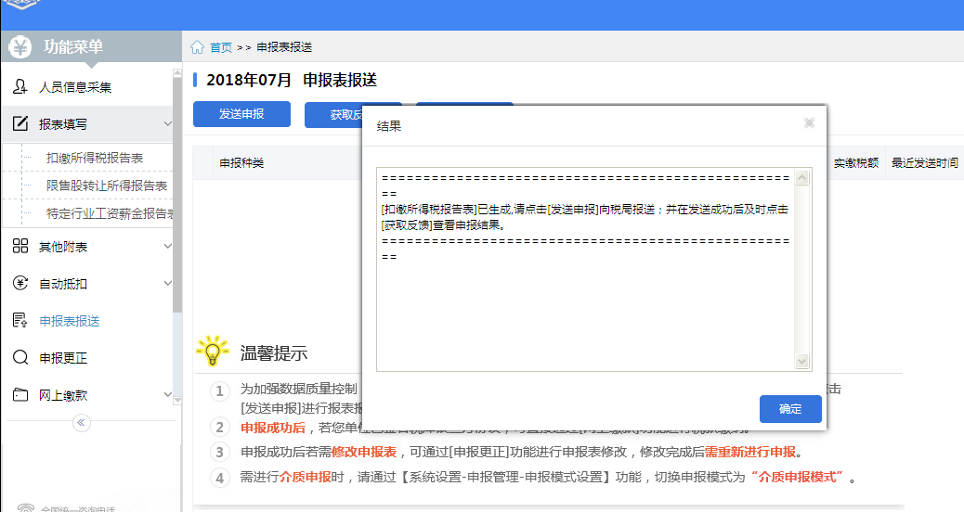Click result textbox scroll up arrow
Screen dimensions: 964x512
tap(801, 178)
